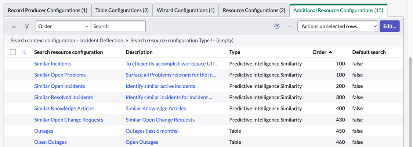Click description 'Surface all Problems relevant for the In...'
The image size is (413, 147).
click(x=171, y=75)
